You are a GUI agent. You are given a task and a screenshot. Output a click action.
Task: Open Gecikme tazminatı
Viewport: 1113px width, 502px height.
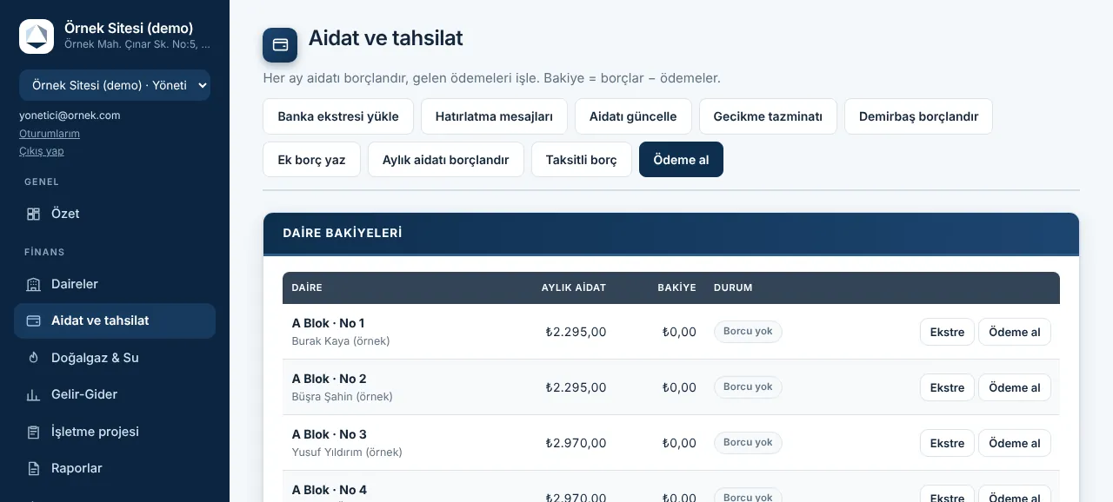click(x=768, y=116)
